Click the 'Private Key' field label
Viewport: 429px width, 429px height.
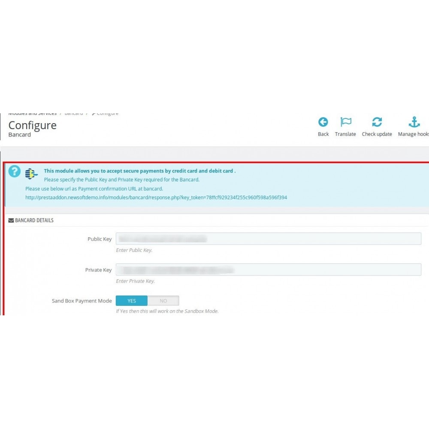(99, 270)
